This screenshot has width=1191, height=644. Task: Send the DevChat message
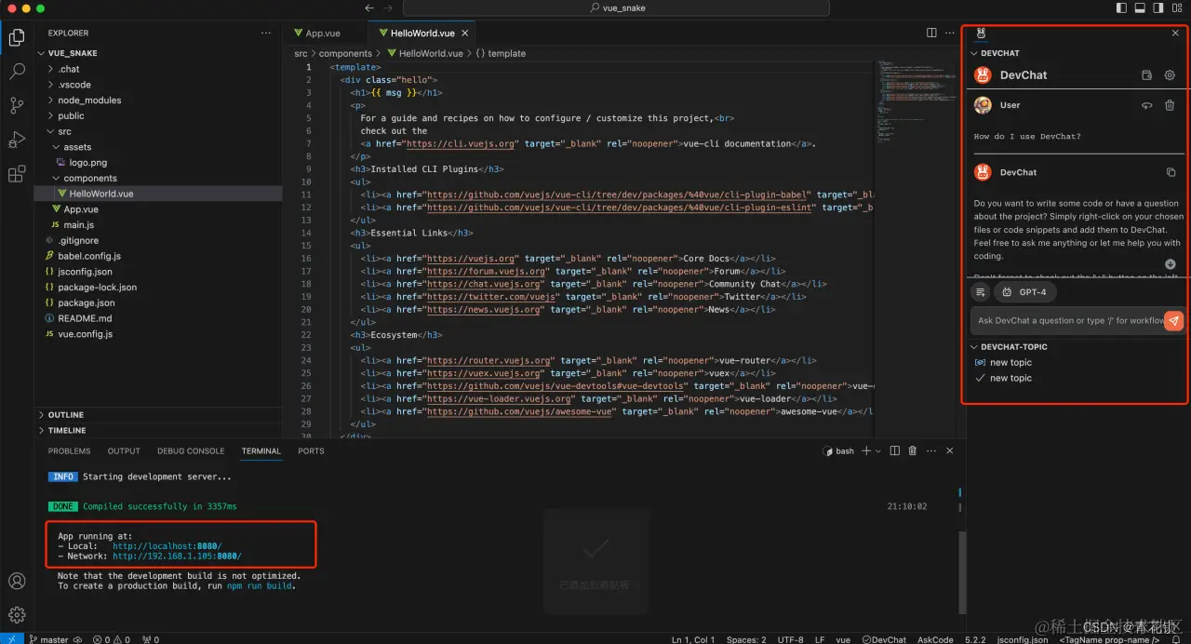click(1173, 320)
